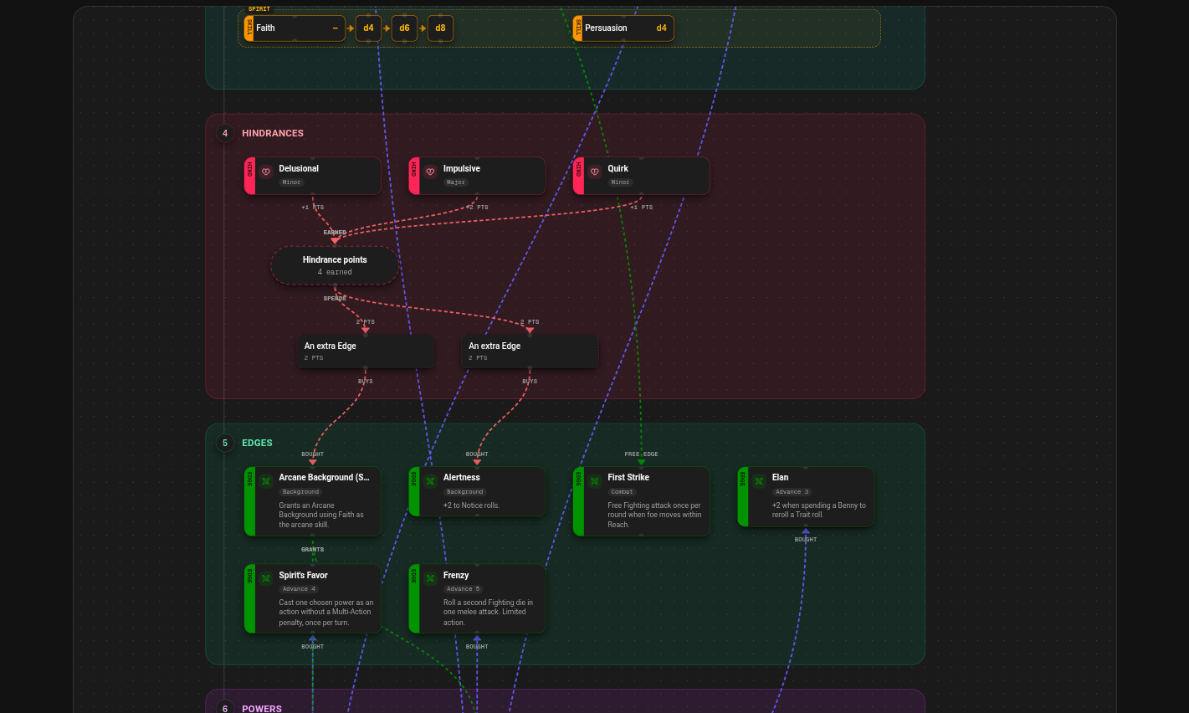
Task: Click the GRANTS connector label
Action: click(313, 550)
